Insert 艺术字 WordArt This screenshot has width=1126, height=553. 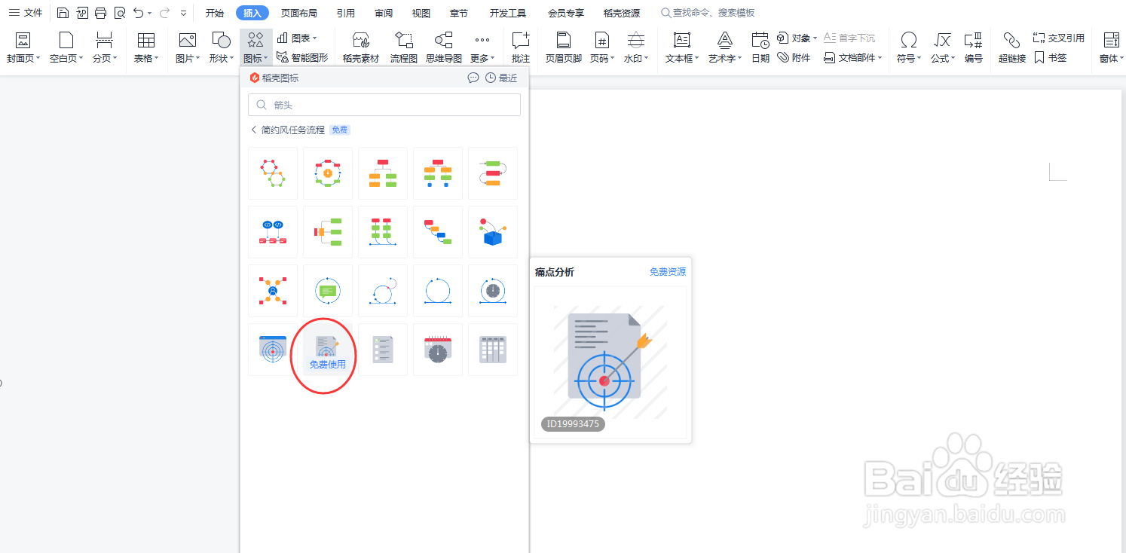coord(724,47)
